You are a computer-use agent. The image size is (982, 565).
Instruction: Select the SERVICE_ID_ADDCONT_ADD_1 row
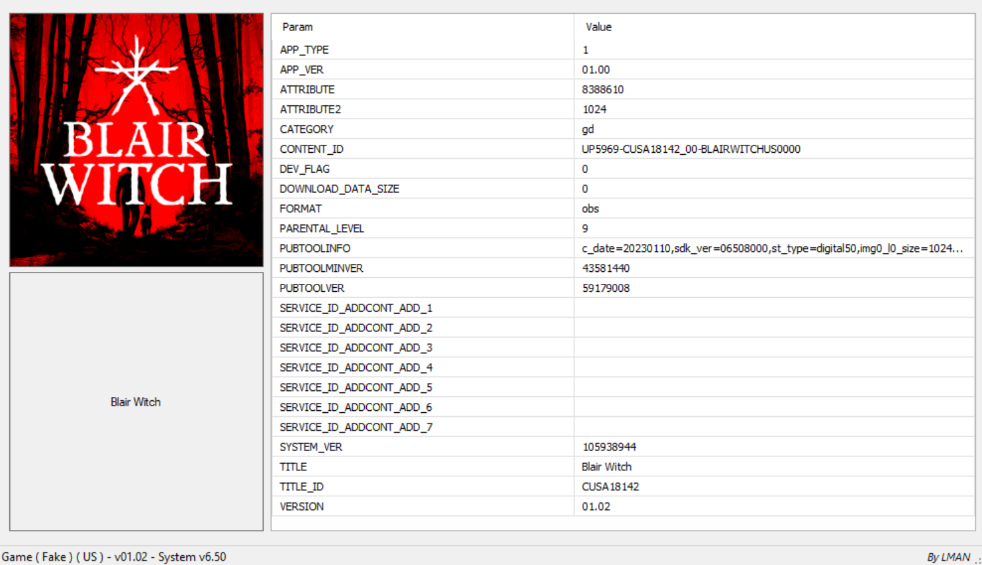(x=623, y=308)
